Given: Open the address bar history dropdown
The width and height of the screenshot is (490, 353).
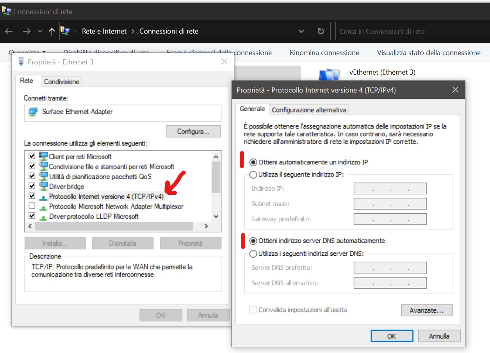Looking at the screenshot, I should pyautogui.click(x=301, y=31).
